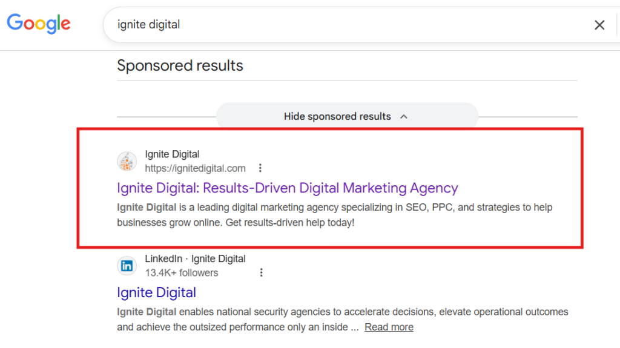The height and width of the screenshot is (348, 620).
Task: Click the LinkedIn · Ignite Digital source label
Action: (x=195, y=259)
